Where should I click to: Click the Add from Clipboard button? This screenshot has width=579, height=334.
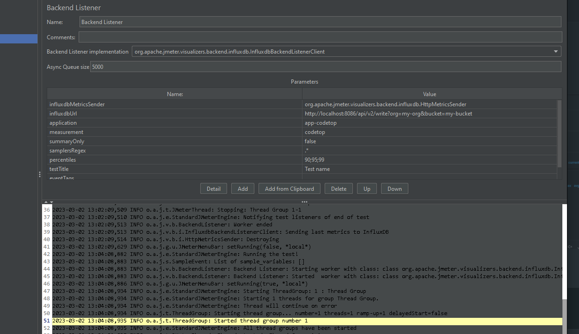[x=289, y=188]
